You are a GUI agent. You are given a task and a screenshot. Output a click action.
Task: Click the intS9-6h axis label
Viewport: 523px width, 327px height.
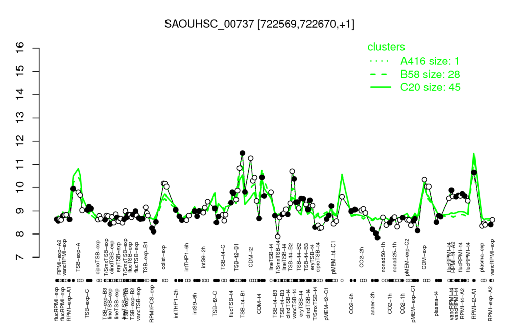(x=195, y=303)
